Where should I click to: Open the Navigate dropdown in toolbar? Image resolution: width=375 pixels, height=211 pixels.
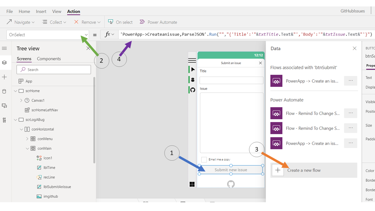tap(21, 22)
